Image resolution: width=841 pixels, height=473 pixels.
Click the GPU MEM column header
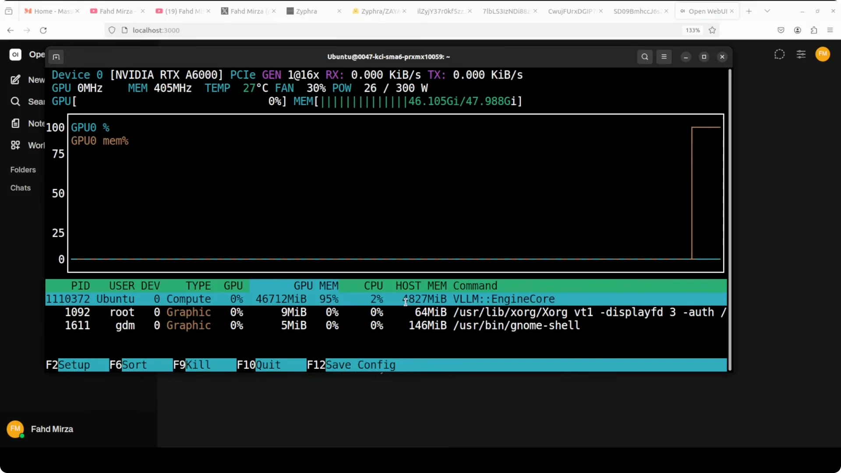[316, 286]
